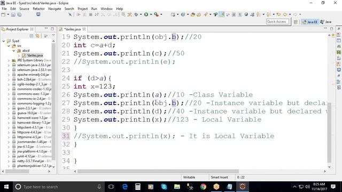
Task: Open the External Tools dropdown arrow
Action: pos(161,14)
